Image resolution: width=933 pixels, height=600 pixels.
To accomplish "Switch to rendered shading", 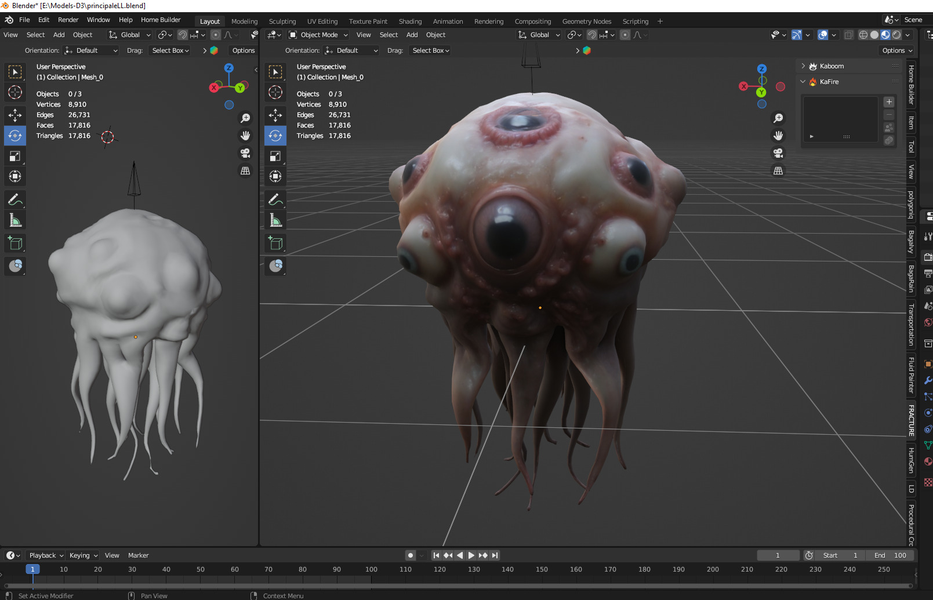I will click(x=896, y=35).
